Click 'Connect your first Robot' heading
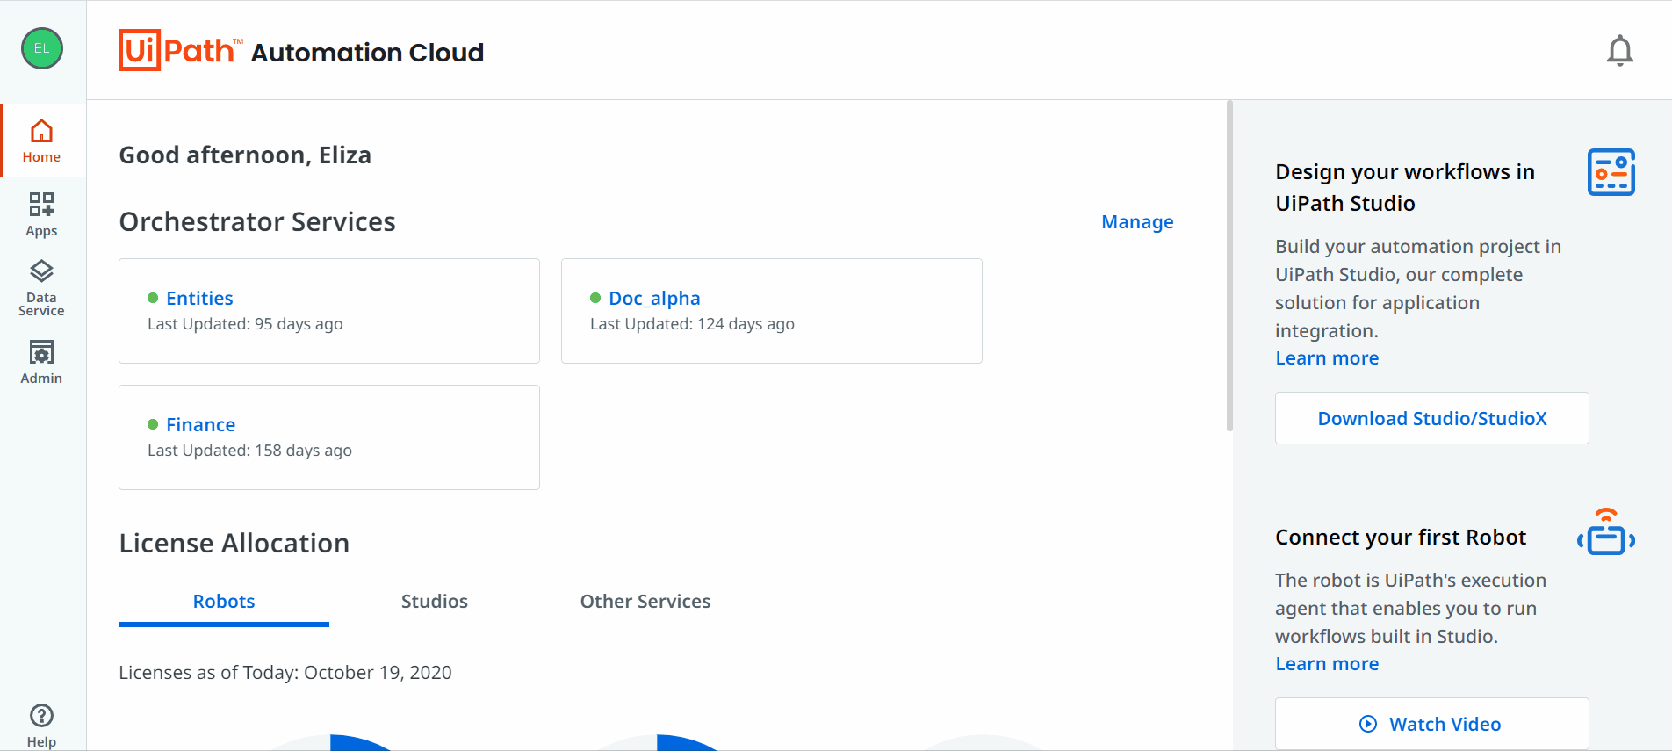The image size is (1672, 751). [1401, 538]
